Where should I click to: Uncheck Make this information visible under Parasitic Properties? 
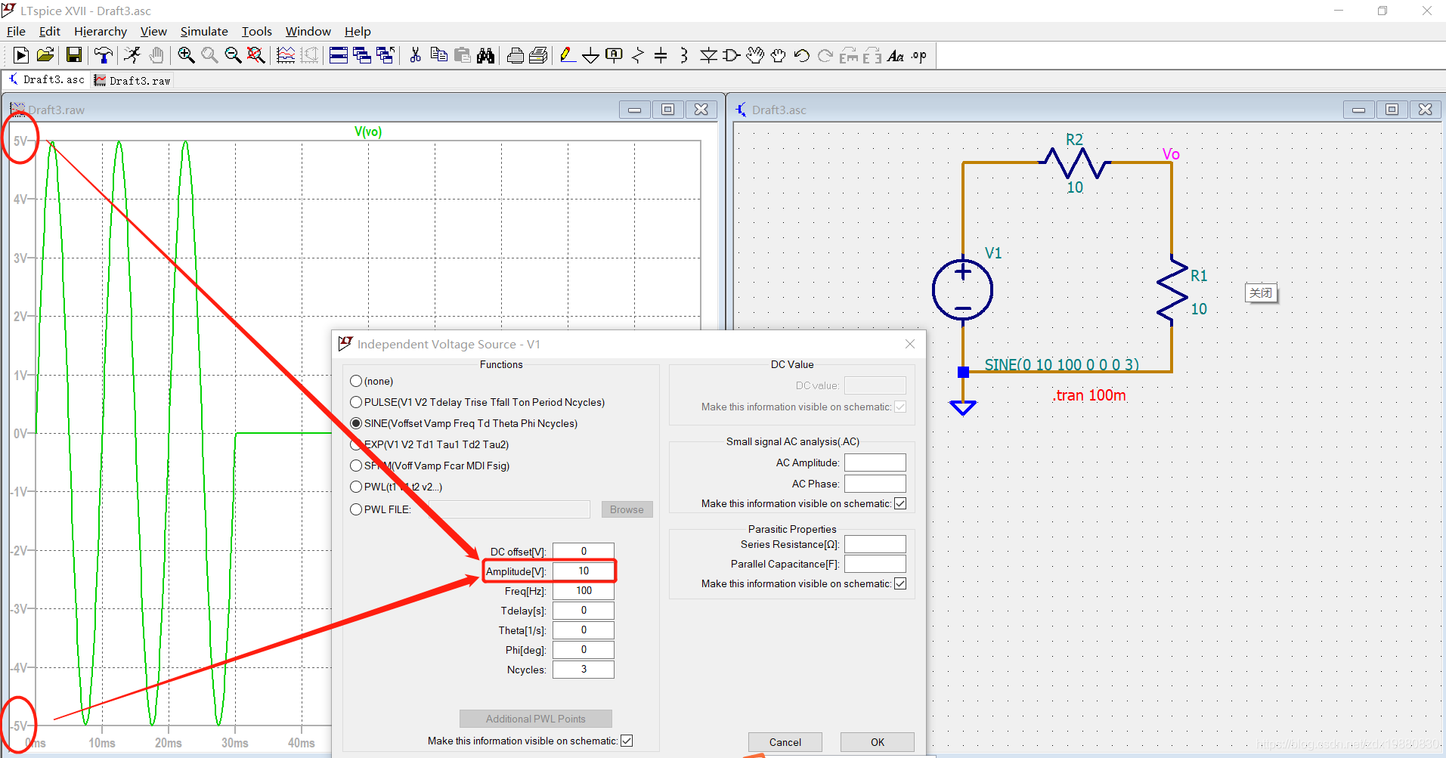(900, 583)
